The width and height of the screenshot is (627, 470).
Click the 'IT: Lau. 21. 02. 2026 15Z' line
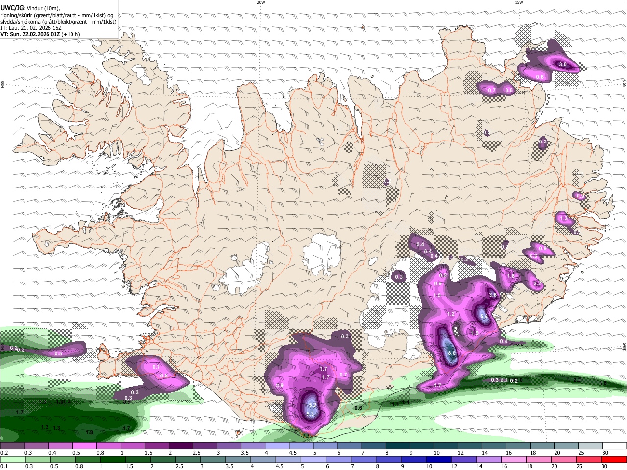31,28
